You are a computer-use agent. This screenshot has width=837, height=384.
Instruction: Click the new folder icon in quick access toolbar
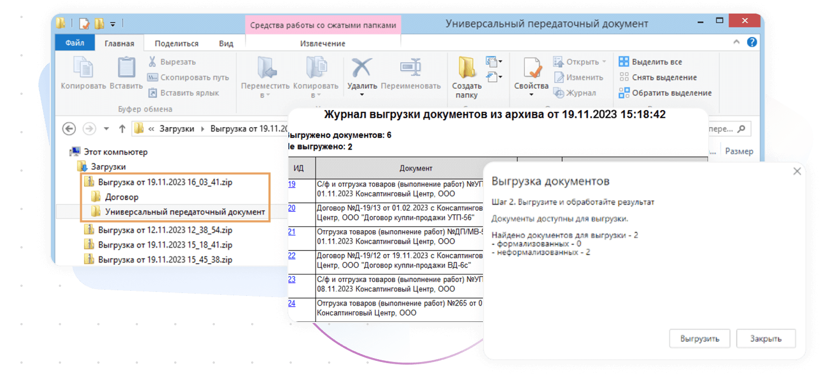click(100, 24)
